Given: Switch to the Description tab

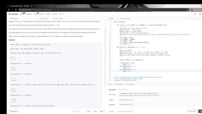Looking at the screenshot, I should (14, 19).
